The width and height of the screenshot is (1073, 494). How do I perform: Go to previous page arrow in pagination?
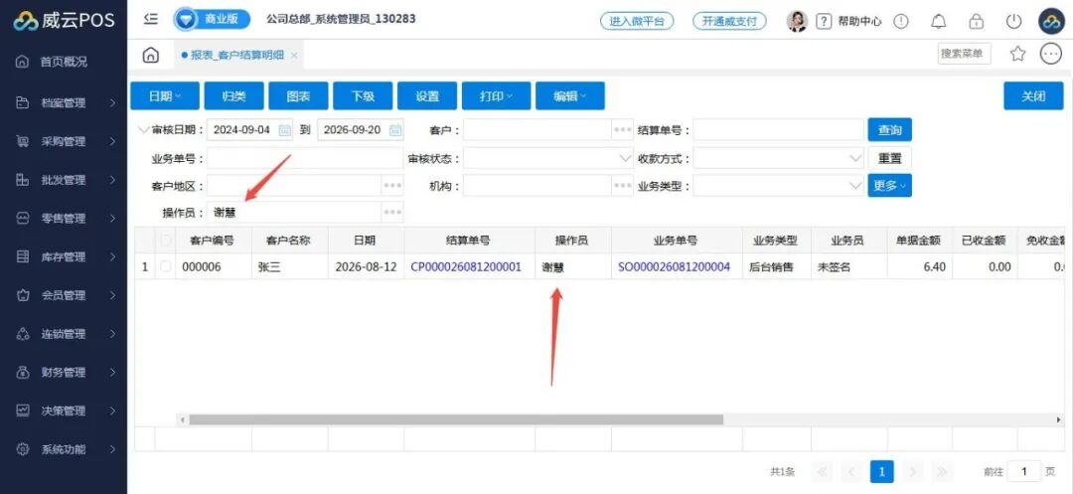851,471
